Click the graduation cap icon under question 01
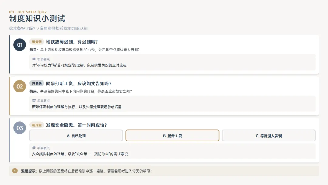The height and width of the screenshot is (185, 328). [x=34, y=59]
